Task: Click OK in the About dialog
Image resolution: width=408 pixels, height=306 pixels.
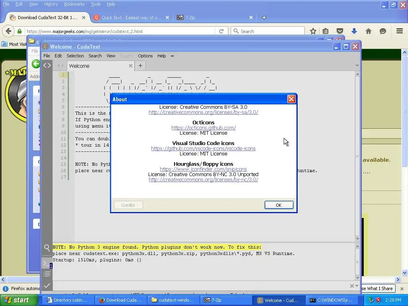Action: [279, 205]
